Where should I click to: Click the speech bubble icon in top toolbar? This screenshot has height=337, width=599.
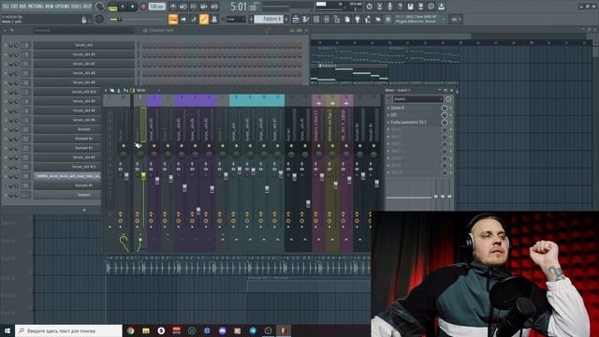click(x=431, y=7)
